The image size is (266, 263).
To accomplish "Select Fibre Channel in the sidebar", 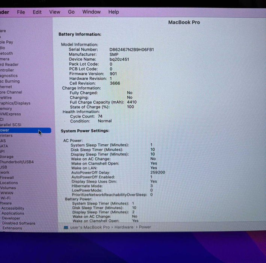I will coord(11,92).
